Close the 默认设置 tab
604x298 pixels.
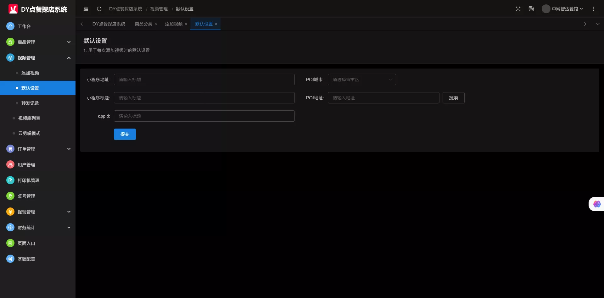[216, 24]
